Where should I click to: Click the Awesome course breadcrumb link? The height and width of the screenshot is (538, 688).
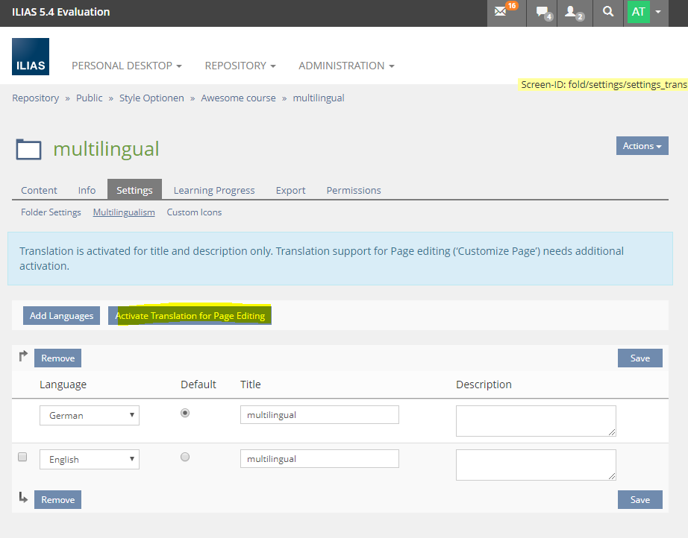[x=238, y=98]
